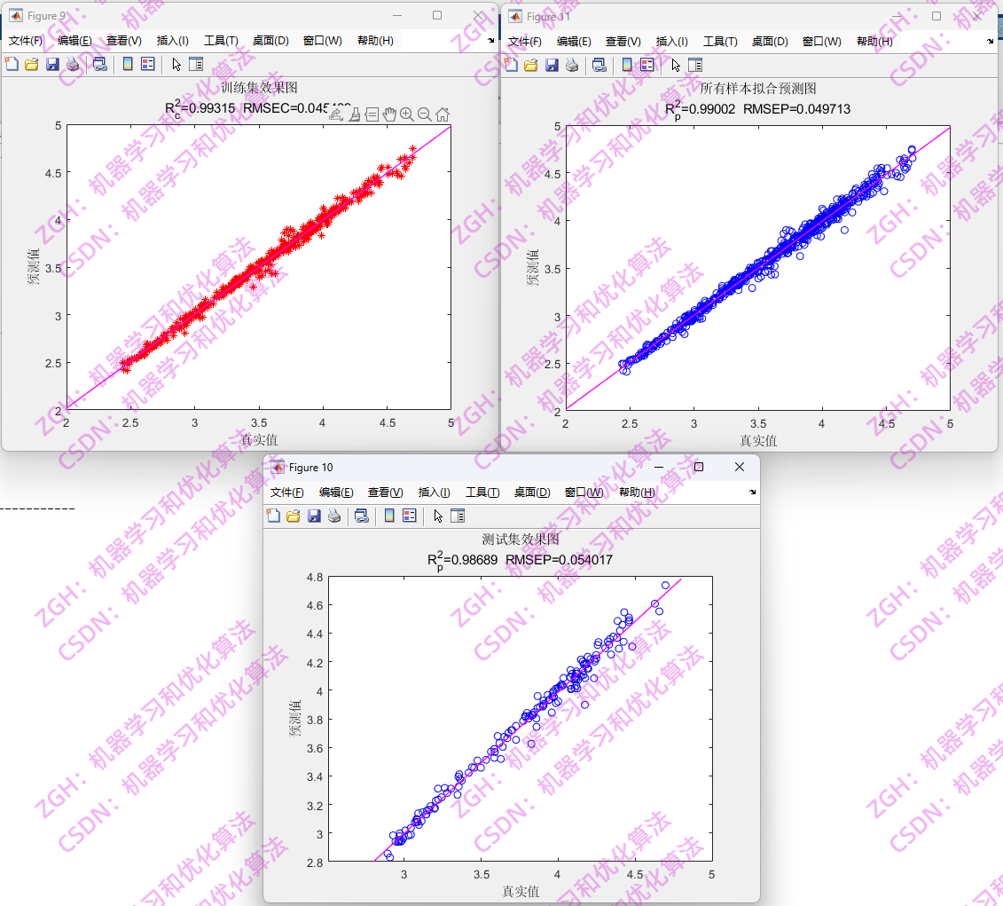Click Save icon in Figure 10 toolbar
Image resolution: width=1003 pixels, height=906 pixels.
pyautogui.click(x=313, y=516)
